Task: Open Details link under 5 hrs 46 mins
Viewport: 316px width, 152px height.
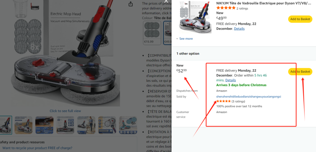Action: (x=231, y=80)
